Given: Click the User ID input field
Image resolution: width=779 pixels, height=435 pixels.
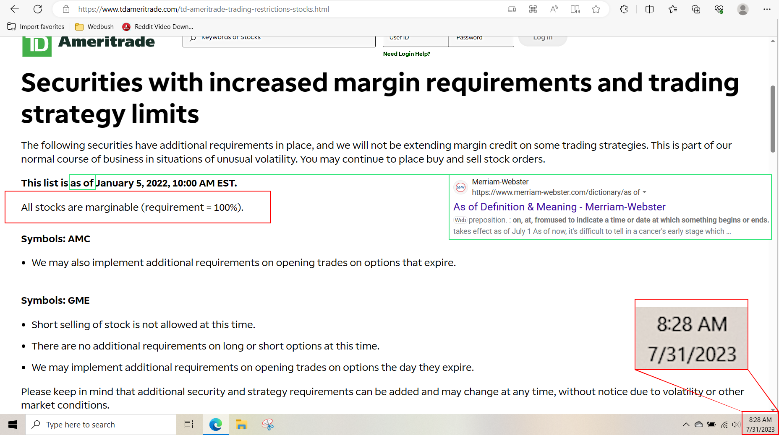Looking at the screenshot, I should (x=415, y=39).
